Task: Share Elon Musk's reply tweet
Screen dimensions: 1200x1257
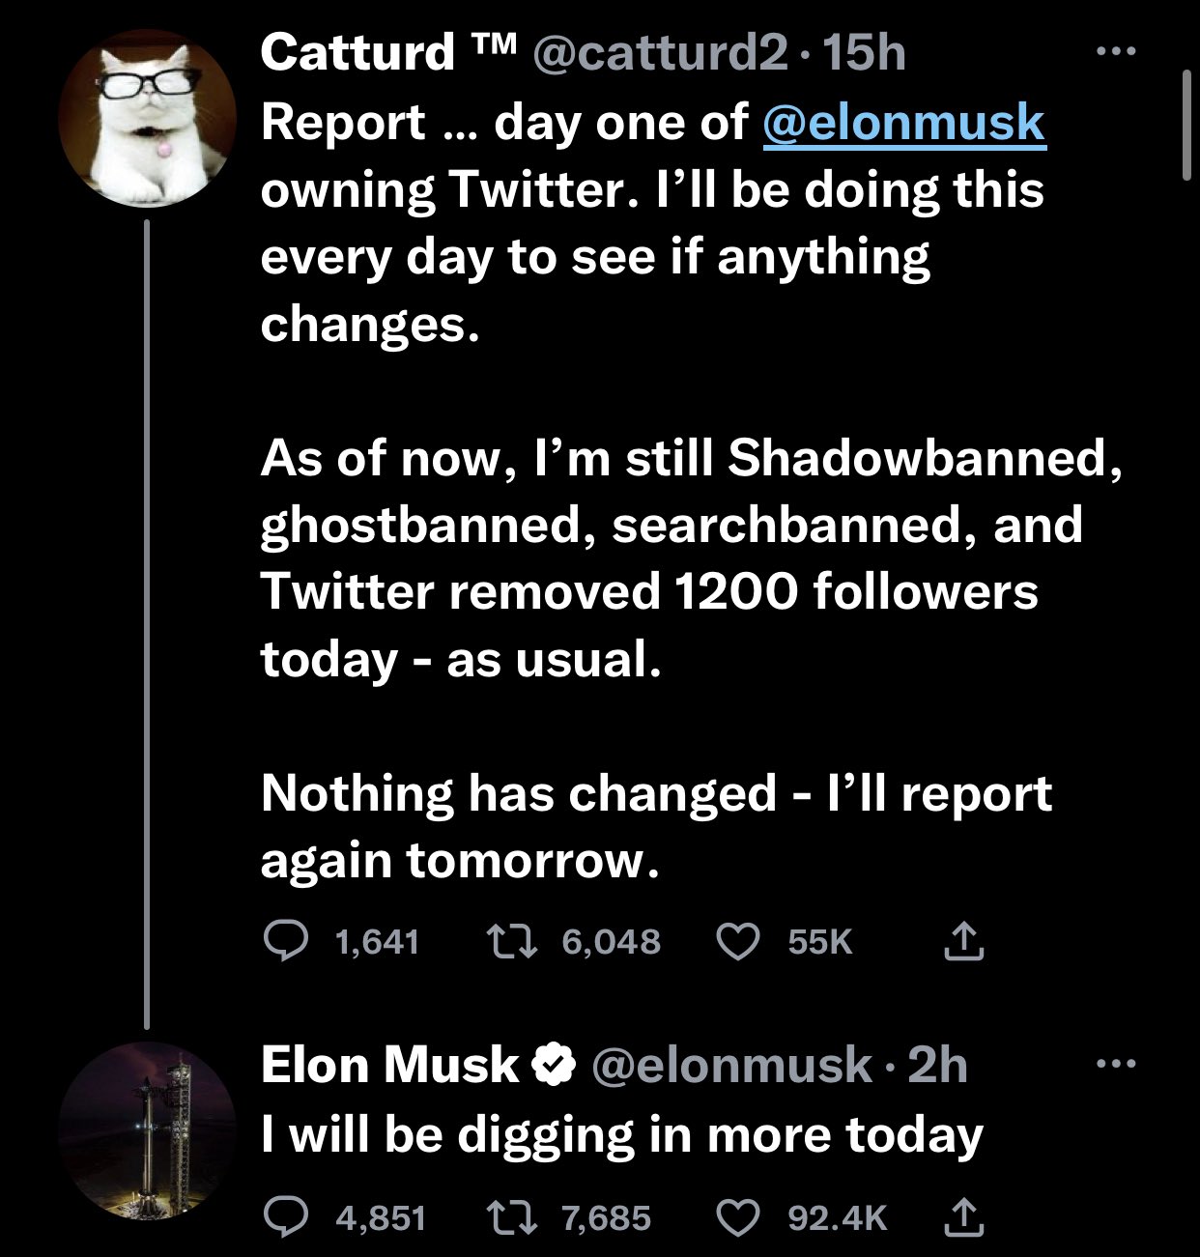Action: point(963,1216)
